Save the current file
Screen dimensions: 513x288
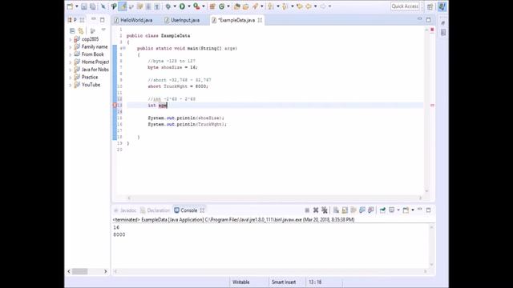click(x=84, y=6)
